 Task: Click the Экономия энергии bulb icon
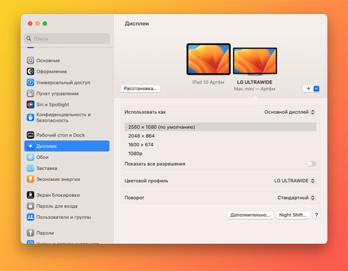[x=30, y=179]
